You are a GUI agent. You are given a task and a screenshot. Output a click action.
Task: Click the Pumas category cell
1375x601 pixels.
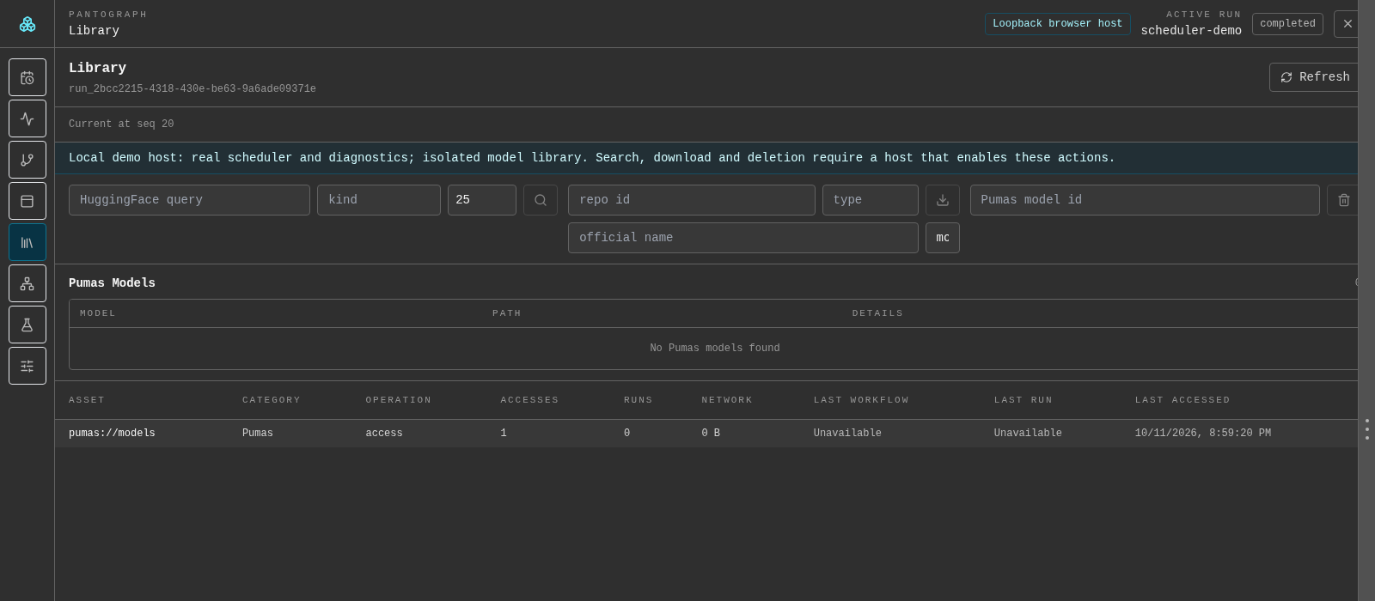[x=258, y=434]
